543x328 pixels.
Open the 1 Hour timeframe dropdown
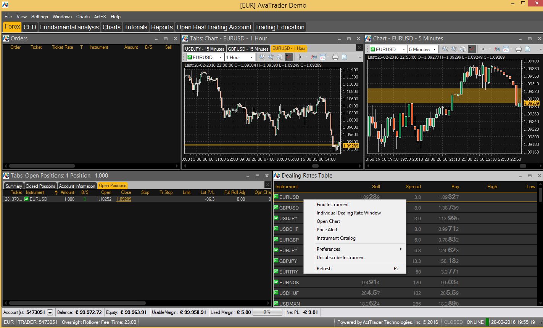[x=251, y=58]
